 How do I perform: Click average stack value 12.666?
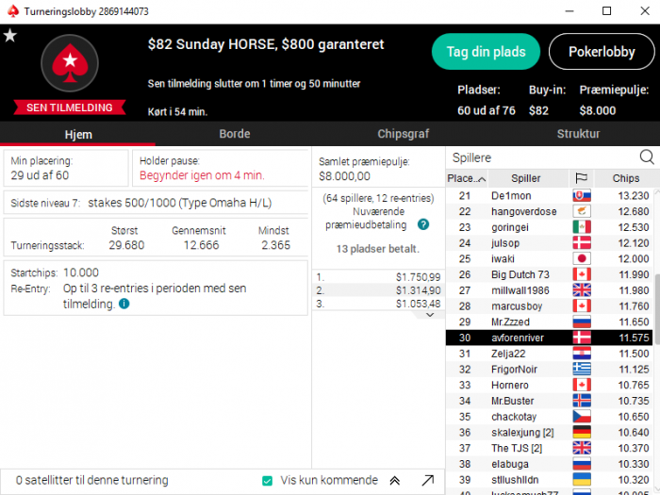point(201,245)
